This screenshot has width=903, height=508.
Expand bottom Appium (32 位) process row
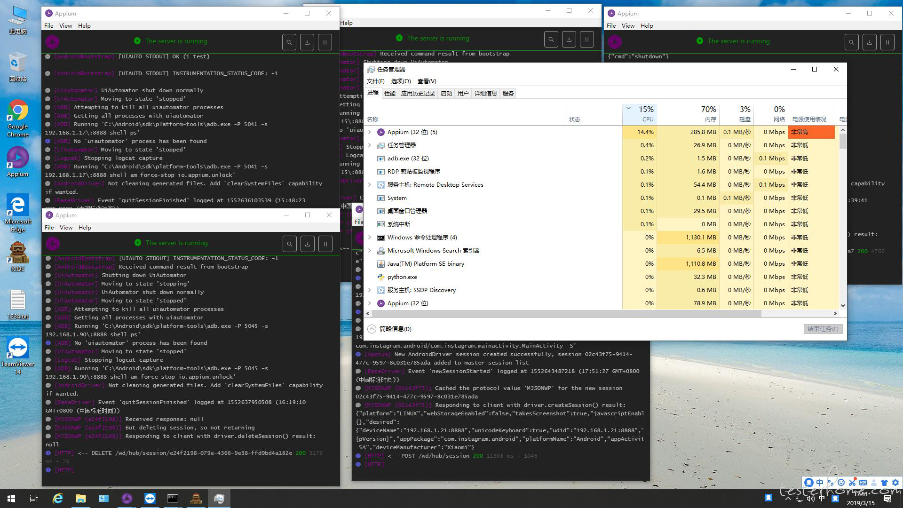370,303
